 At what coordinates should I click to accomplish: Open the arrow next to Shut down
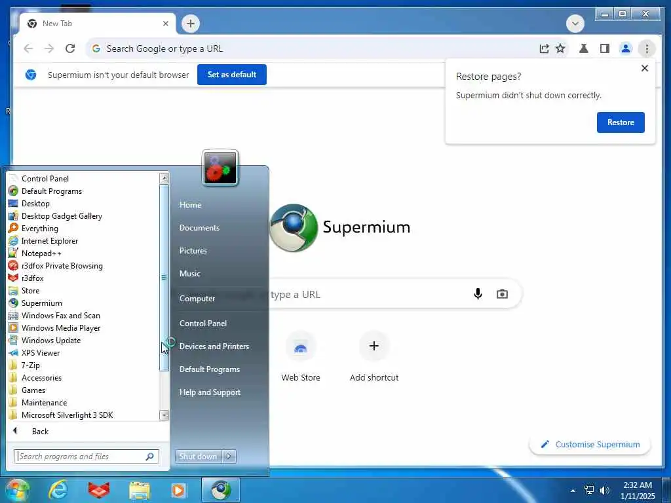coord(229,456)
